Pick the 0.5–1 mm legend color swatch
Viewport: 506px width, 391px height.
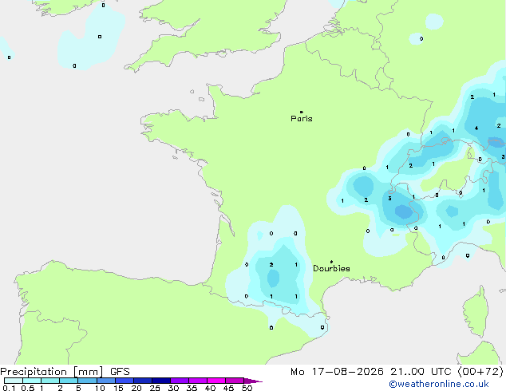[32, 381]
